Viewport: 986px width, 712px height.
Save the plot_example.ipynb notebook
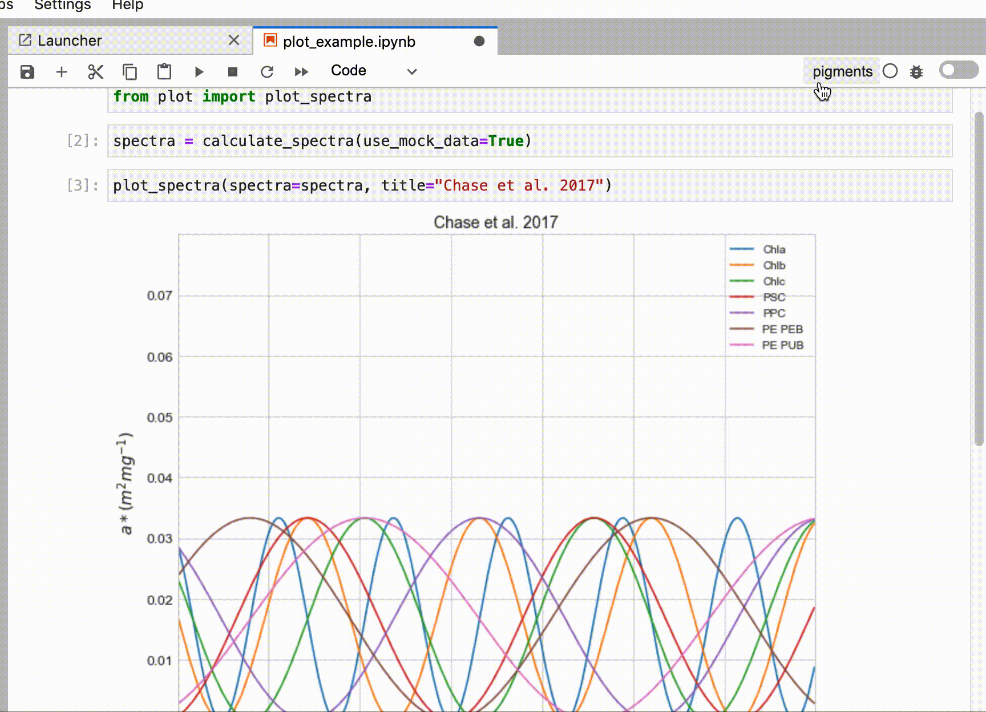(x=27, y=71)
